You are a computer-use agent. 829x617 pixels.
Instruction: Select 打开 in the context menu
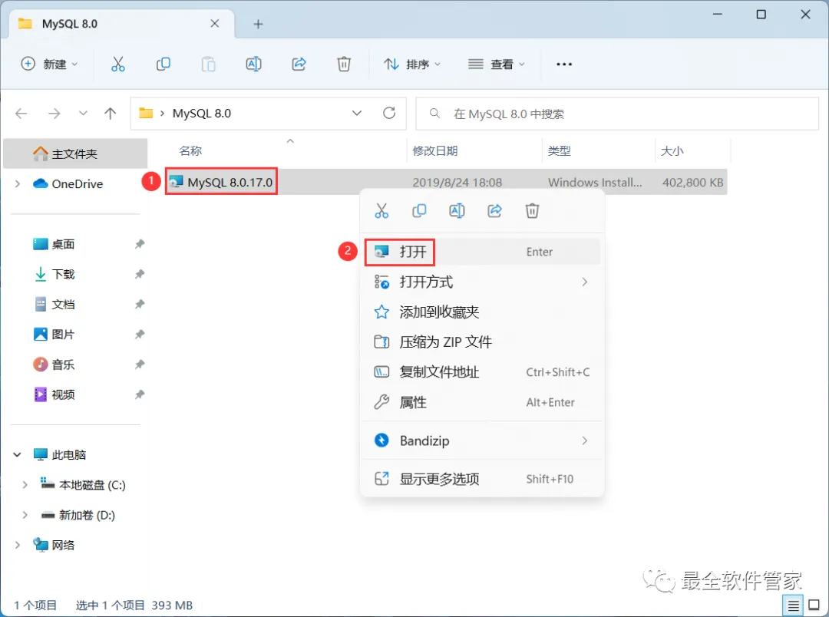click(x=481, y=252)
